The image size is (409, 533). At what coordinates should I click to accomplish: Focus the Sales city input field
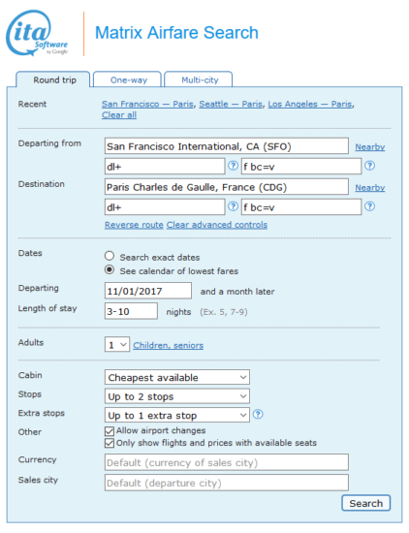point(227,483)
